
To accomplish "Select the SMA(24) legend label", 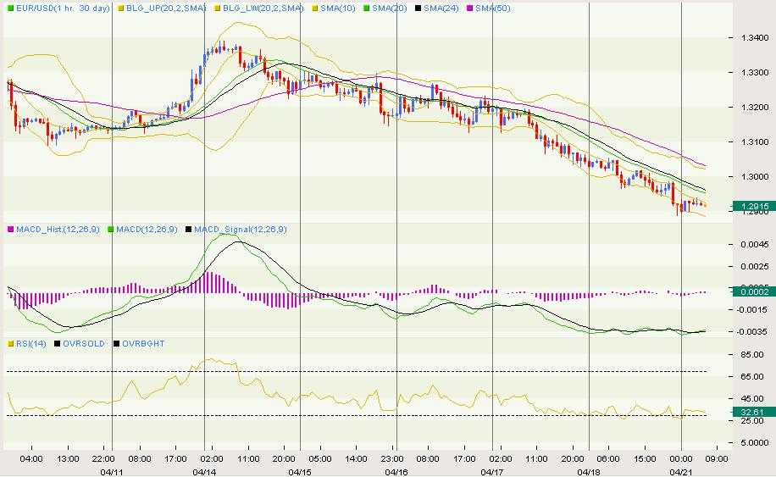I will pyautogui.click(x=441, y=8).
